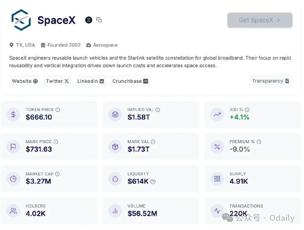Open the Crunchbase profile link

coord(130,81)
